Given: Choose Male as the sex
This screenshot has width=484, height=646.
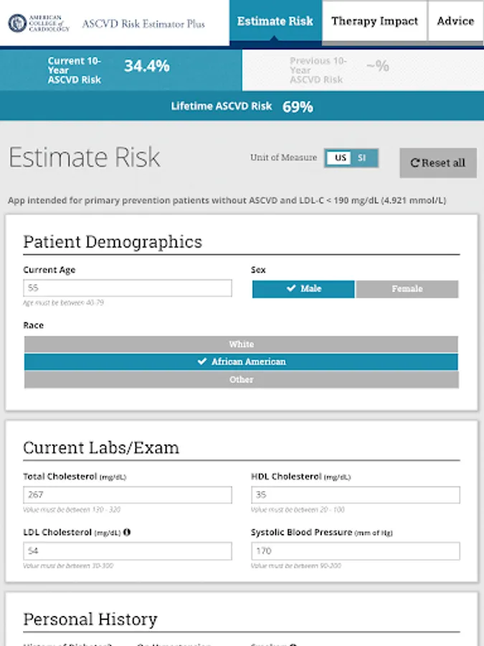Looking at the screenshot, I should pyautogui.click(x=303, y=289).
